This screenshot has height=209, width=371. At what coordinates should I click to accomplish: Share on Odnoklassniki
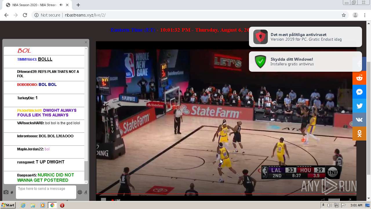point(359,134)
